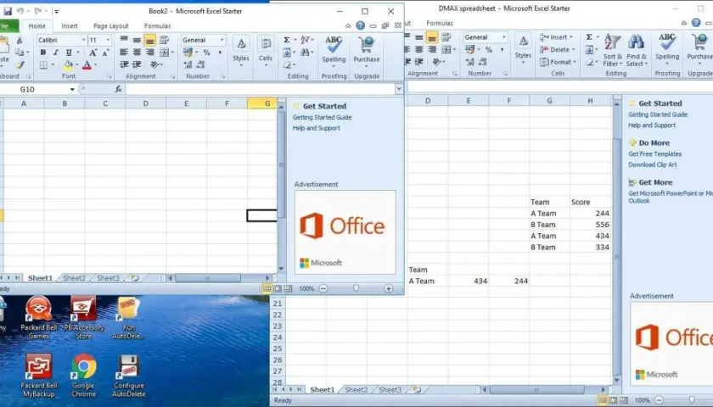
Task: Click Italic in Book2 ribbon
Action: pos(56,53)
